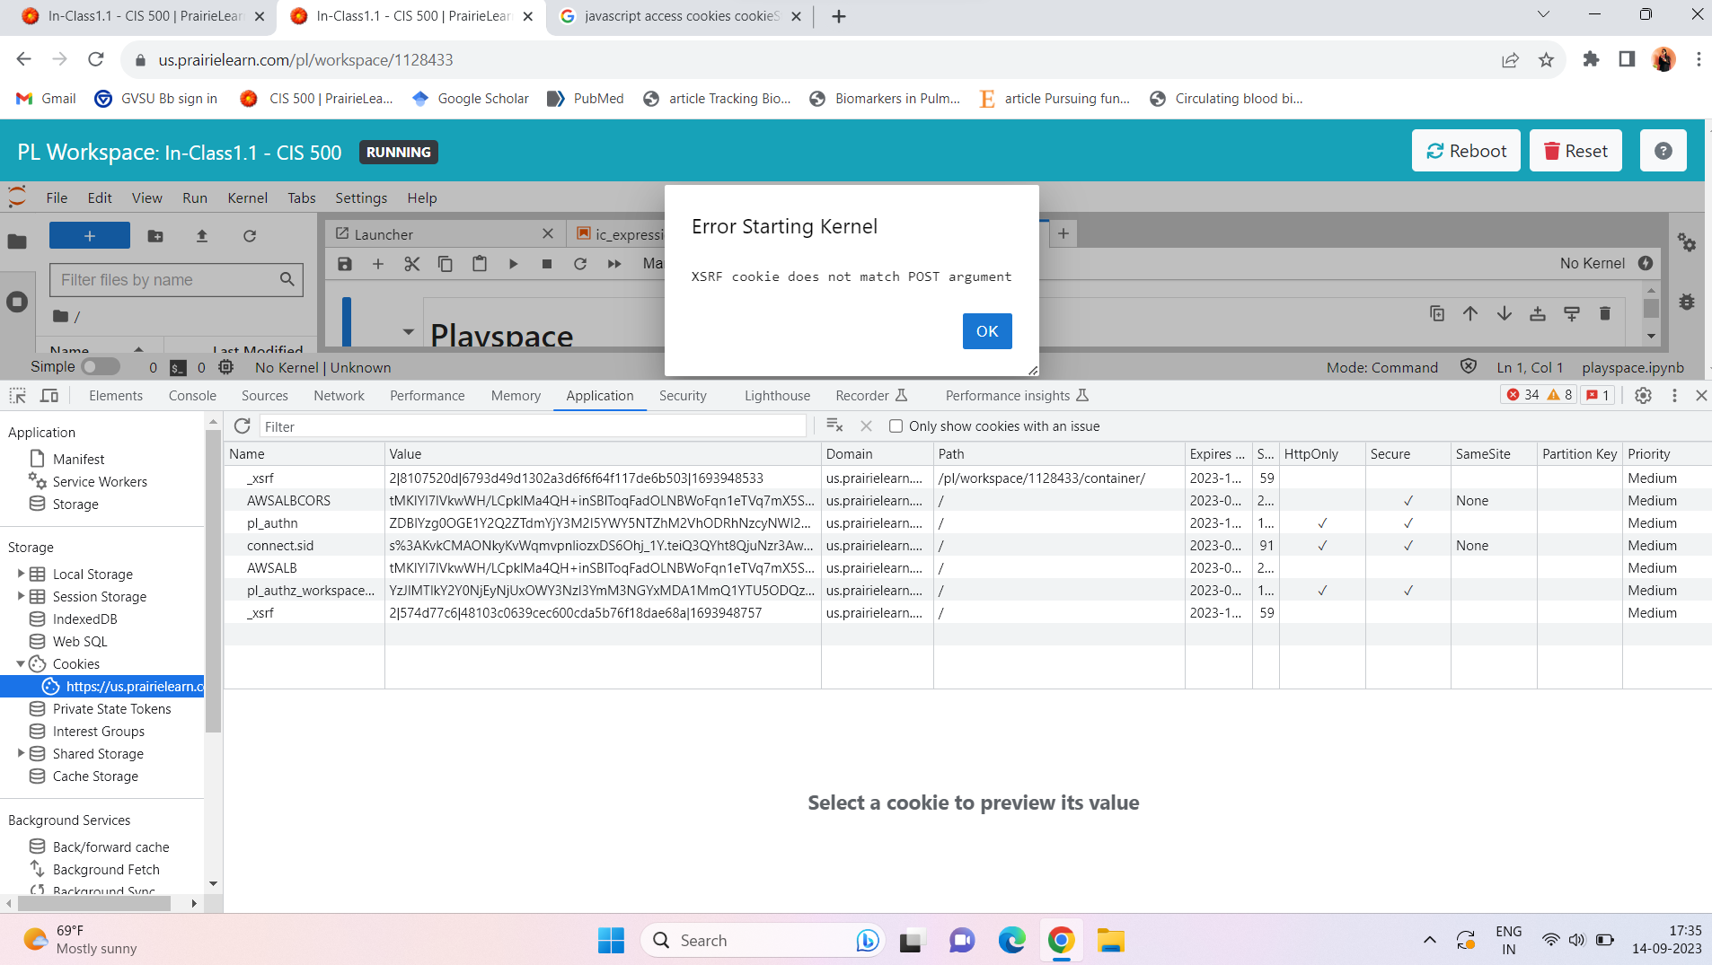Stop the kernel using the square icon
This screenshot has width=1712, height=965.
(x=548, y=263)
